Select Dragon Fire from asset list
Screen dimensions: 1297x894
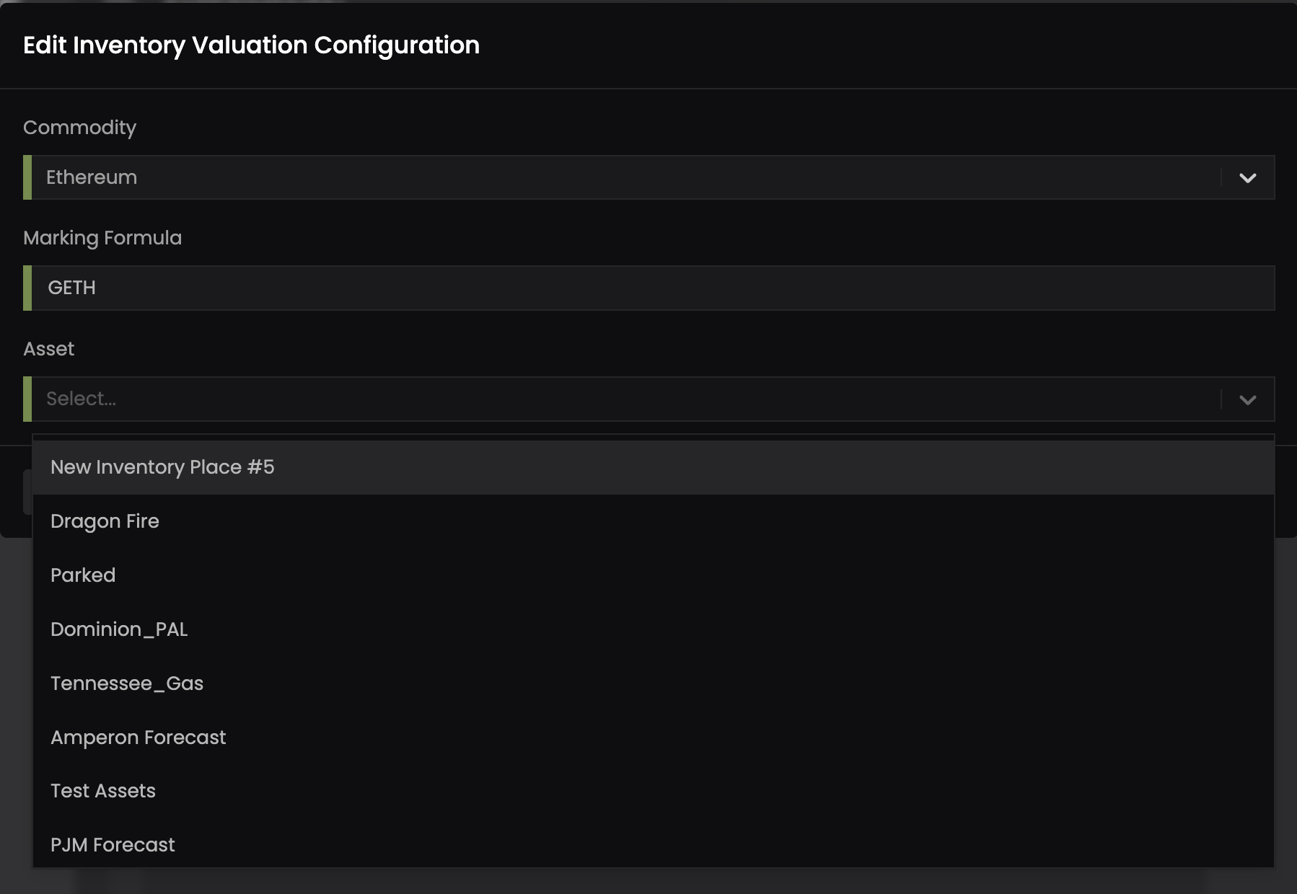(x=105, y=521)
